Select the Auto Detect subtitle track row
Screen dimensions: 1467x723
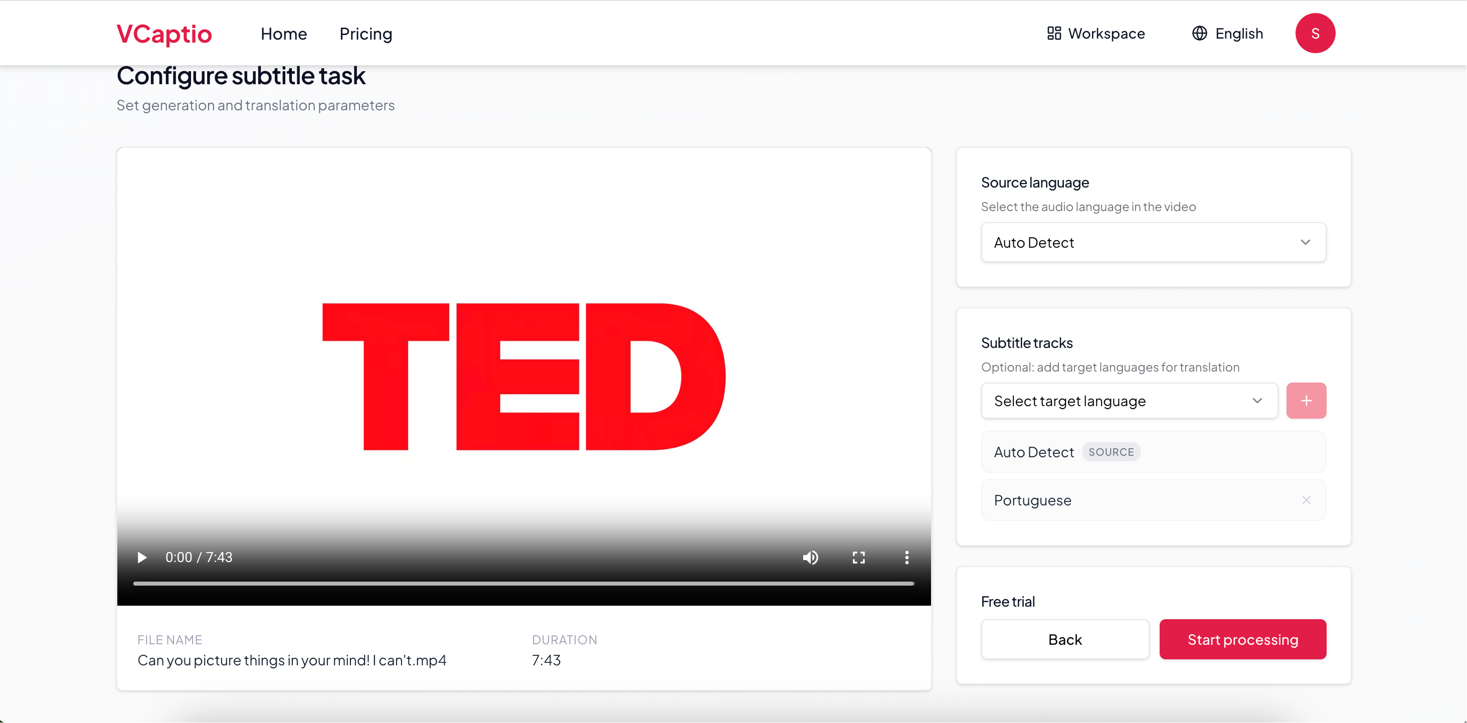pos(1153,451)
